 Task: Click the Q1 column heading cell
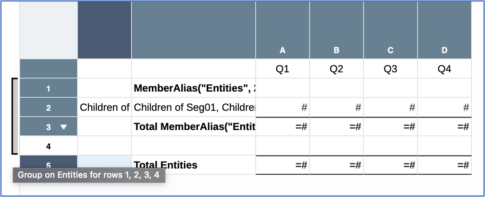[x=282, y=69]
